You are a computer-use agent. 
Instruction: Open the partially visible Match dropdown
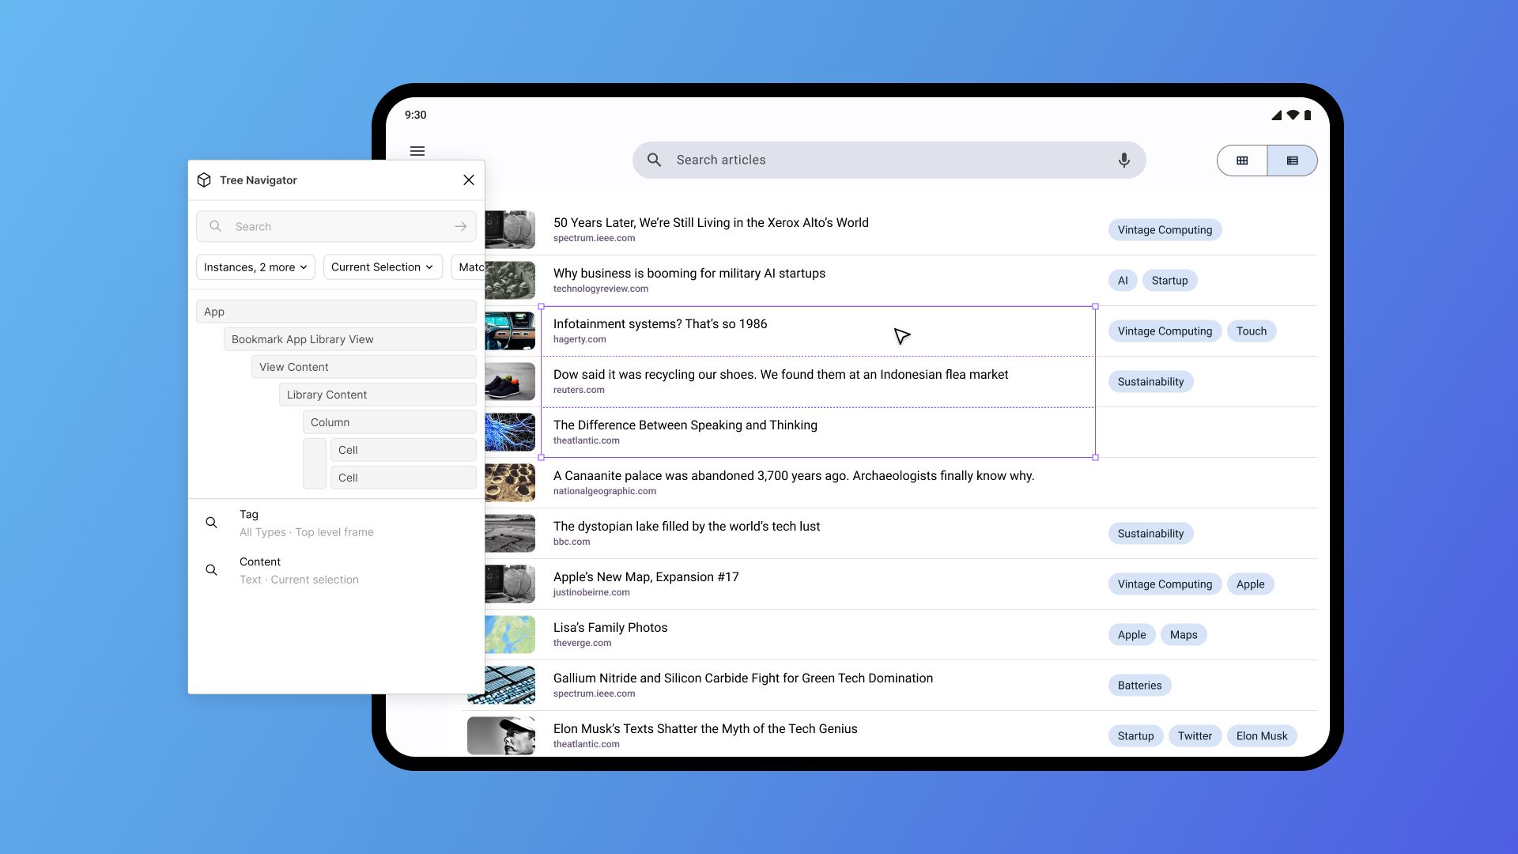click(469, 267)
